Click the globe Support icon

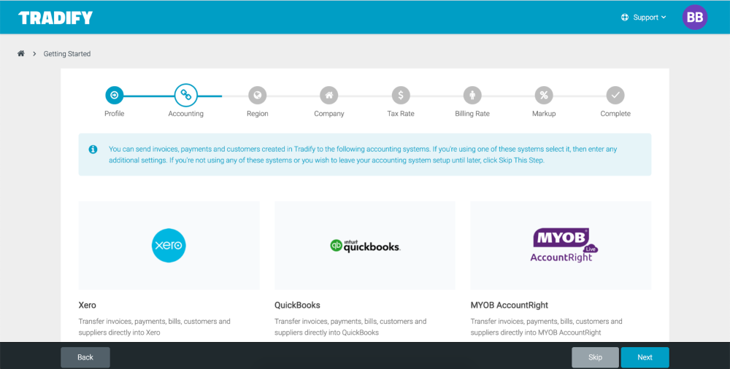pyautogui.click(x=625, y=18)
